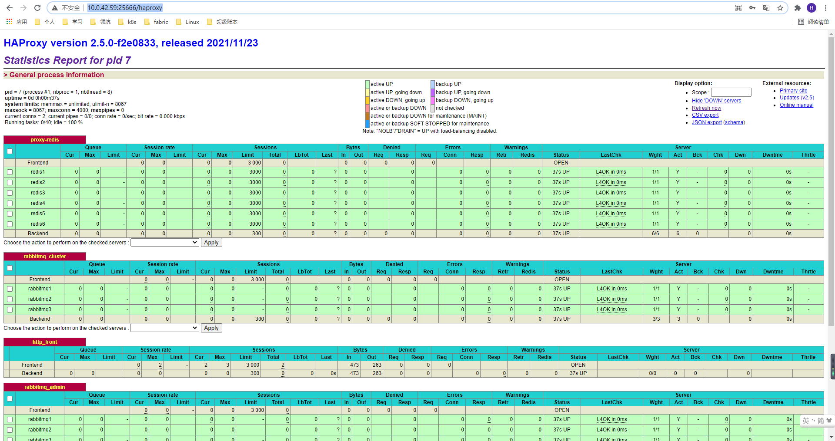The image size is (835, 441).
Task: Go forward to next page
Action: [23, 8]
